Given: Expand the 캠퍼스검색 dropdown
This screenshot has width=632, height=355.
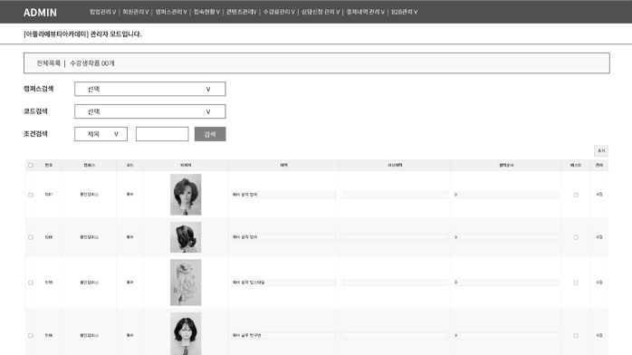Looking at the screenshot, I should (x=150, y=89).
